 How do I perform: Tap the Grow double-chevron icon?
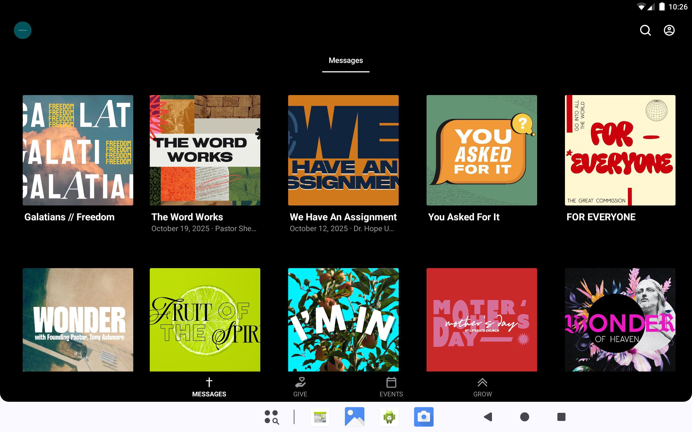(483, 382)
